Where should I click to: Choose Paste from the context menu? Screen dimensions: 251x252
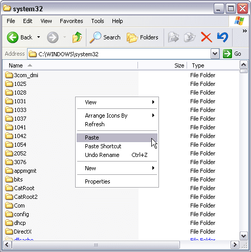coord(117,138)
